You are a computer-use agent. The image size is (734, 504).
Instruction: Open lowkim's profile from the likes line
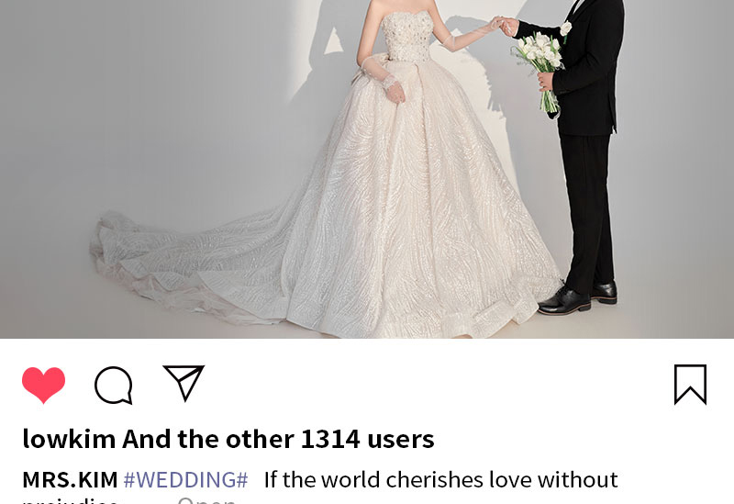(69, 440)
